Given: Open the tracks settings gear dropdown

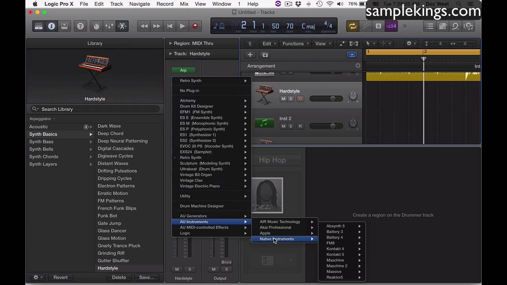Looking at the screenshot, I should coord(412,44).
